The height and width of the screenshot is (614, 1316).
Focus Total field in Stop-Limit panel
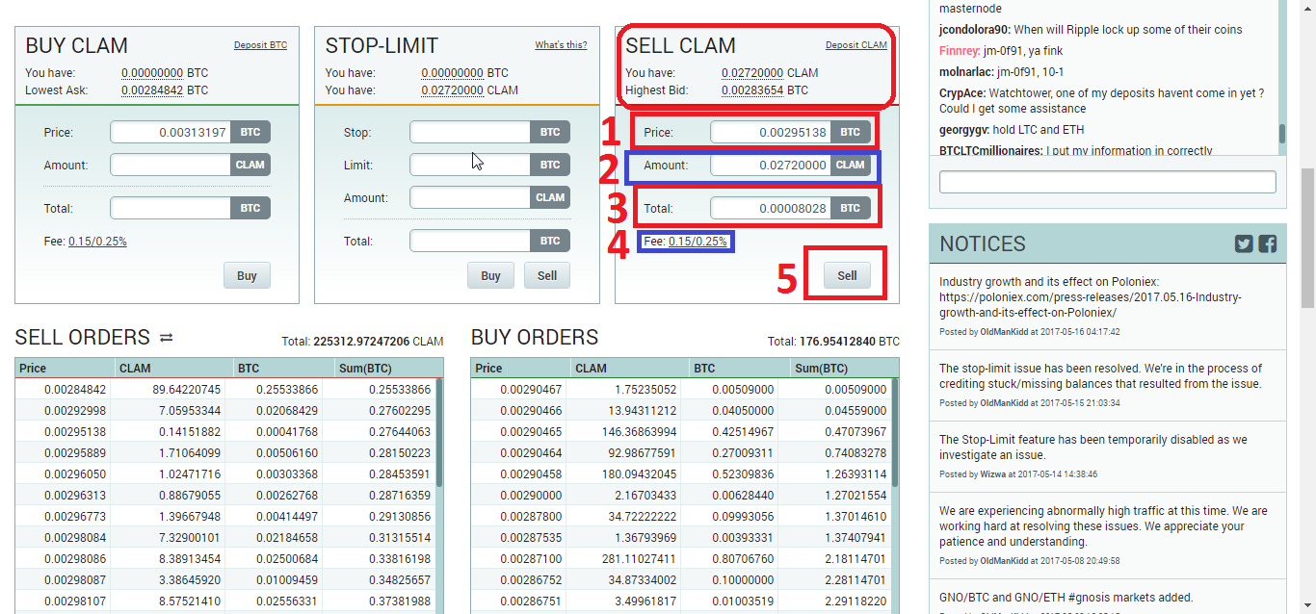(470, 241)
